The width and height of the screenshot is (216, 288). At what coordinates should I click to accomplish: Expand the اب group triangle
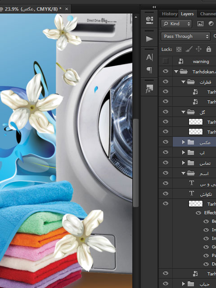(183, 152)
